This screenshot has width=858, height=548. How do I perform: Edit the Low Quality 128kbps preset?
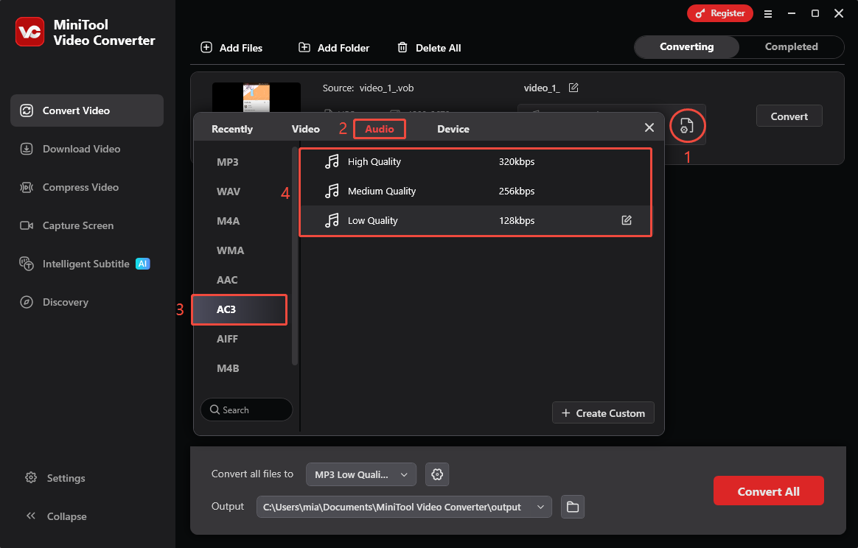(627, 219)
